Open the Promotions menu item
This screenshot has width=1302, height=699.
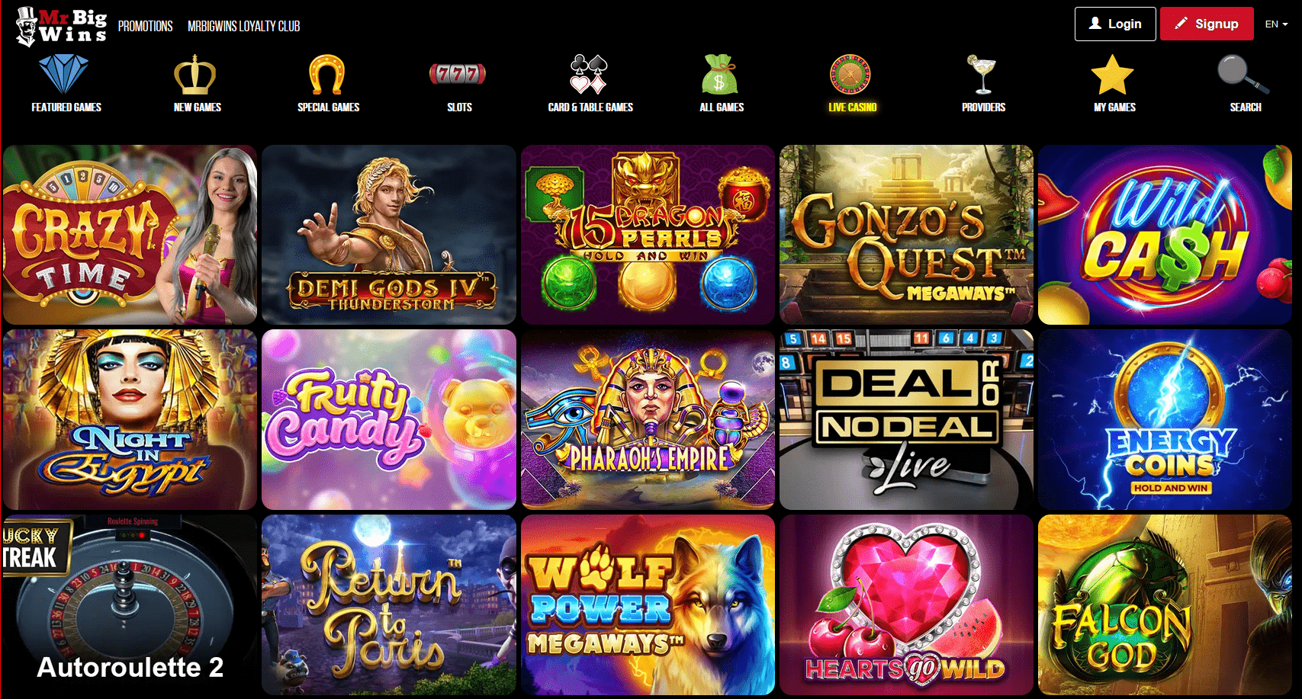[x=145, y=26]
